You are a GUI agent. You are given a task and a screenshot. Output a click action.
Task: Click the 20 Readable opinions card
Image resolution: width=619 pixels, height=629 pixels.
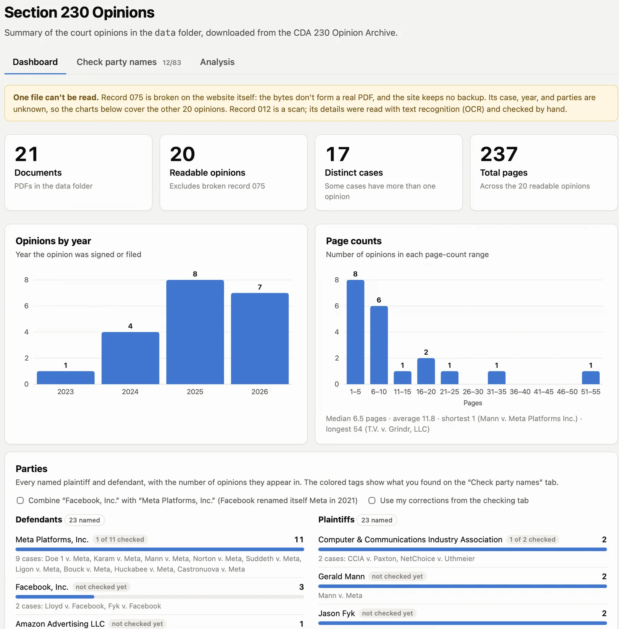tap(233, 173)
